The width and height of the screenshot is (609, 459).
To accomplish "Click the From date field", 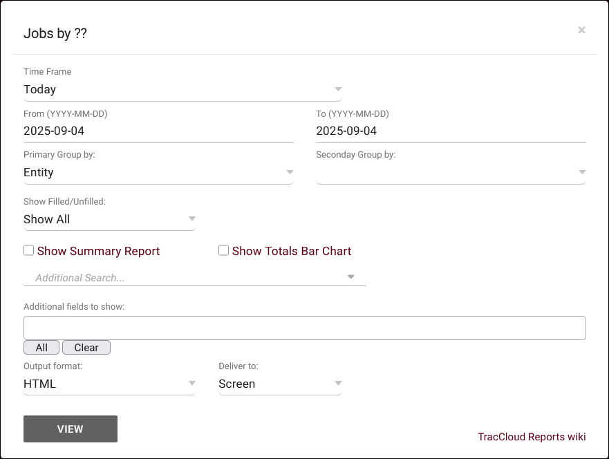I will tap(158, 131).
